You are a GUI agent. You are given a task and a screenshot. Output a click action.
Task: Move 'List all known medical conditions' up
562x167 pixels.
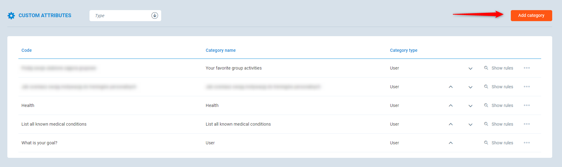(450, 124)
